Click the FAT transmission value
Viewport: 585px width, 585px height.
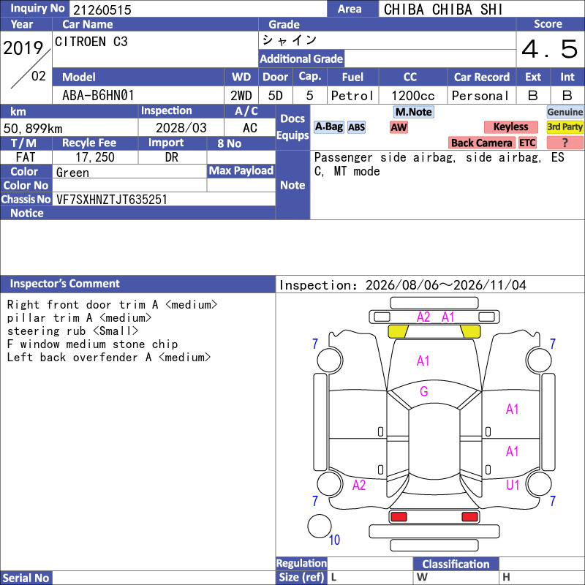coord(26,157)
